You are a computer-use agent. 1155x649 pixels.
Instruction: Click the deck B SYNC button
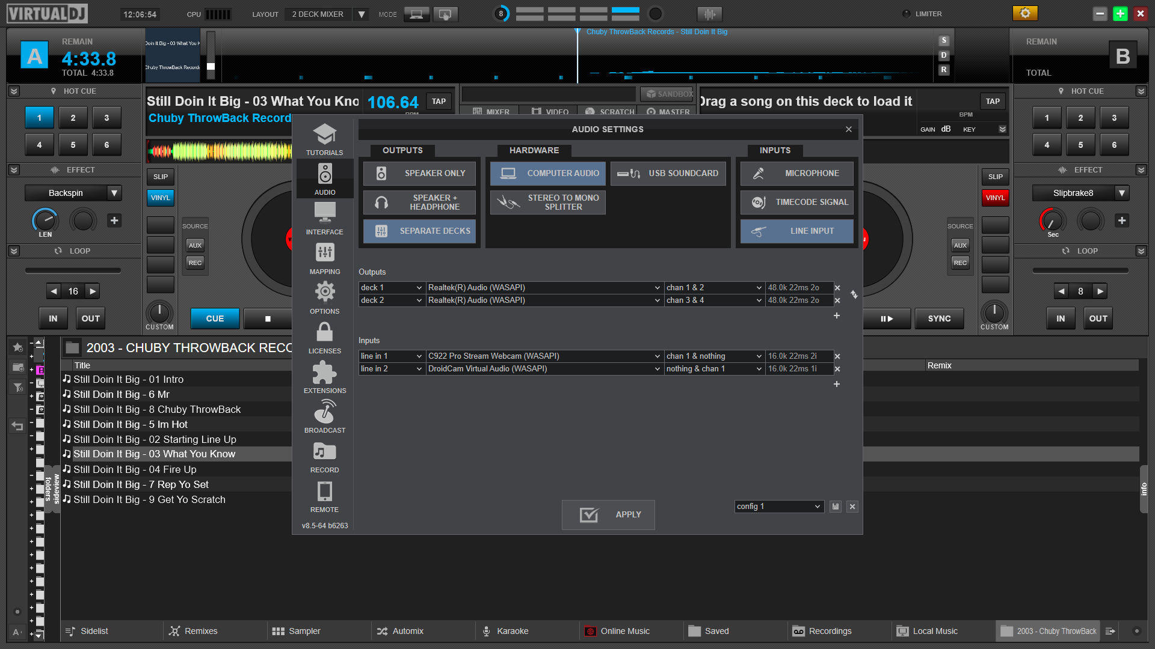click(x=939, y=318)
